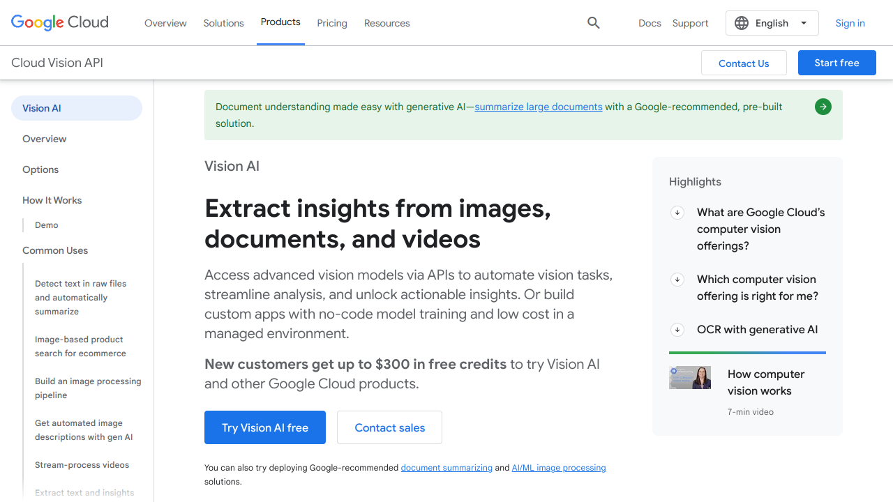
Task: Click Sign in
Action: coord(850,23)
